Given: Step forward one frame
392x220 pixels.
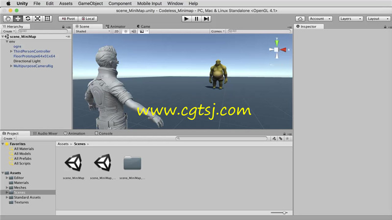Looking at the screenshot, I should tap(206, 19).
